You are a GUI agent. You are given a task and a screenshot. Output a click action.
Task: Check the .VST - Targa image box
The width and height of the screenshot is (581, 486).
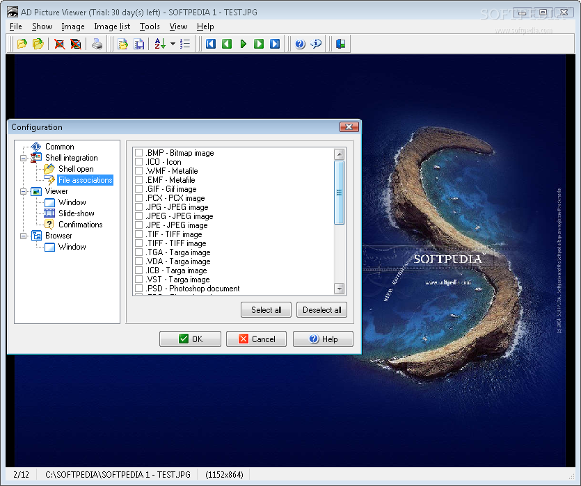tap(139, 280)
